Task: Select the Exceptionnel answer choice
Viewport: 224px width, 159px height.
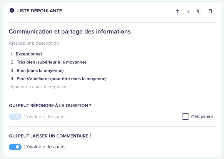Action: (29, 54)
